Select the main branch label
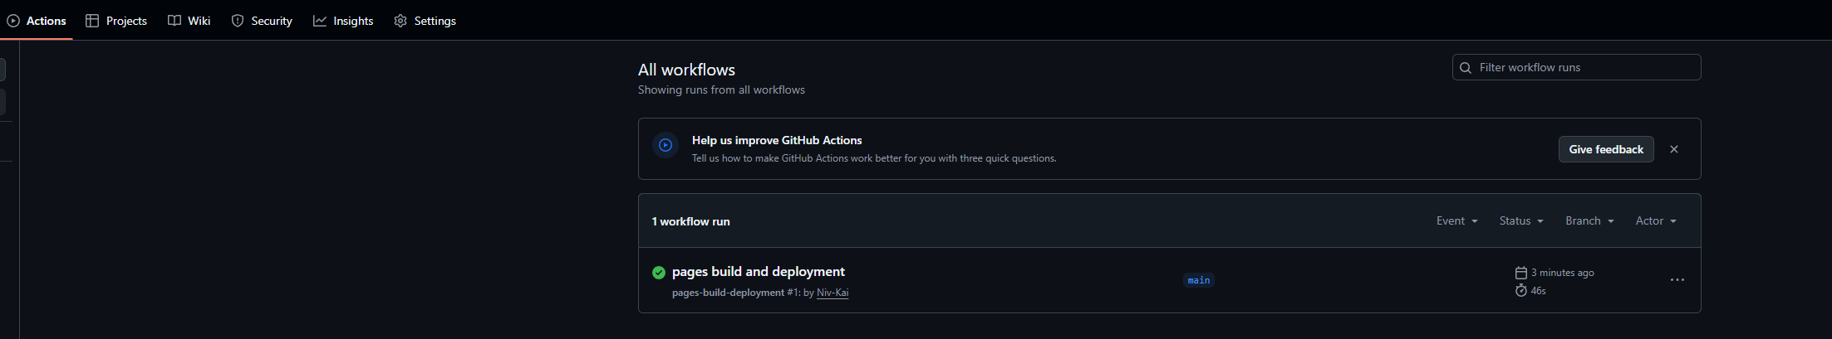Image resolution: width=1832 pixels, height=339 pixels. point(1199,280)
